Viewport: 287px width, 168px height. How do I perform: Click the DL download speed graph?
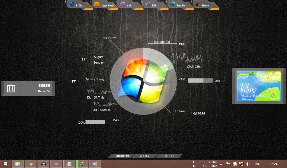point(99,91)
